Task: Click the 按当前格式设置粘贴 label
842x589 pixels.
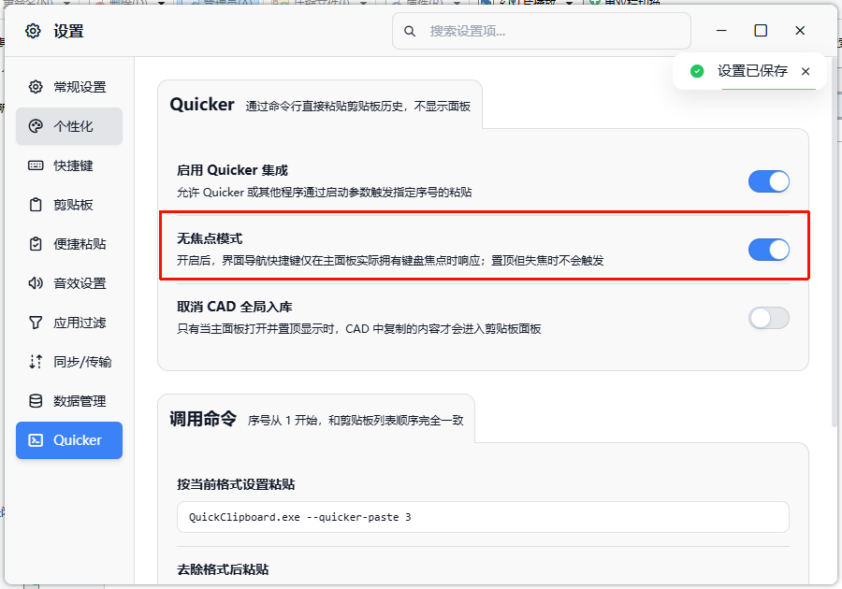Action: coord(236,484)
